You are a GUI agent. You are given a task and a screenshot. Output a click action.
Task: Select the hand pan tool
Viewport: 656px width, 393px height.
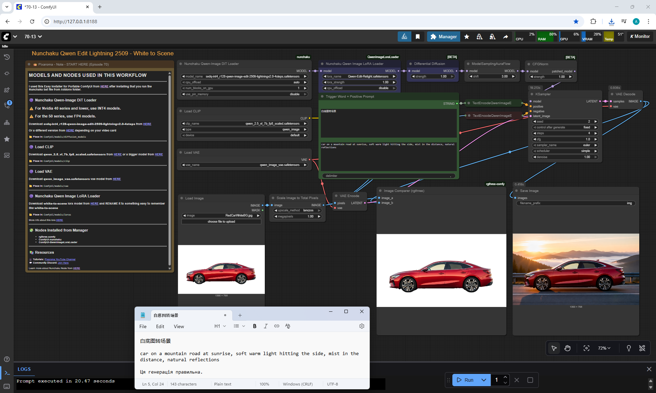point(568,348)
